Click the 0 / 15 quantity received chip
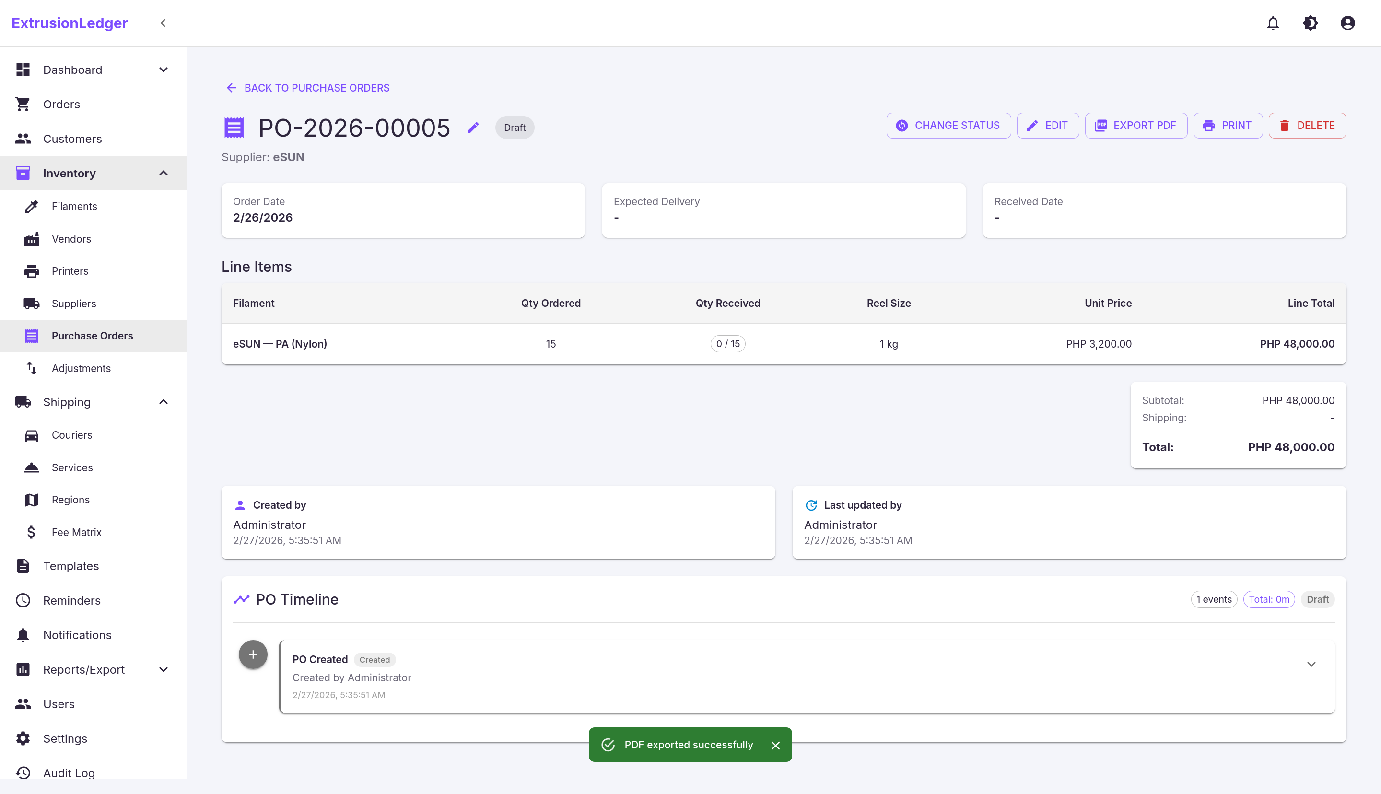 click(x=727, y=344)
